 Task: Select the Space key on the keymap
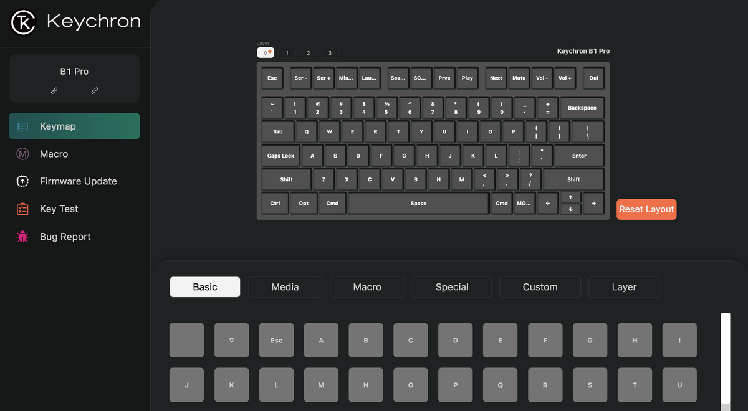418,203
